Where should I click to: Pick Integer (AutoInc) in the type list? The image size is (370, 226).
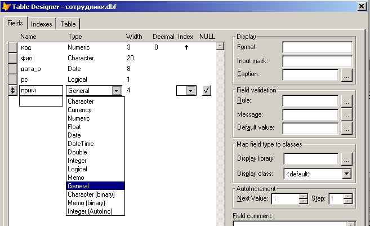click(88, 211)
